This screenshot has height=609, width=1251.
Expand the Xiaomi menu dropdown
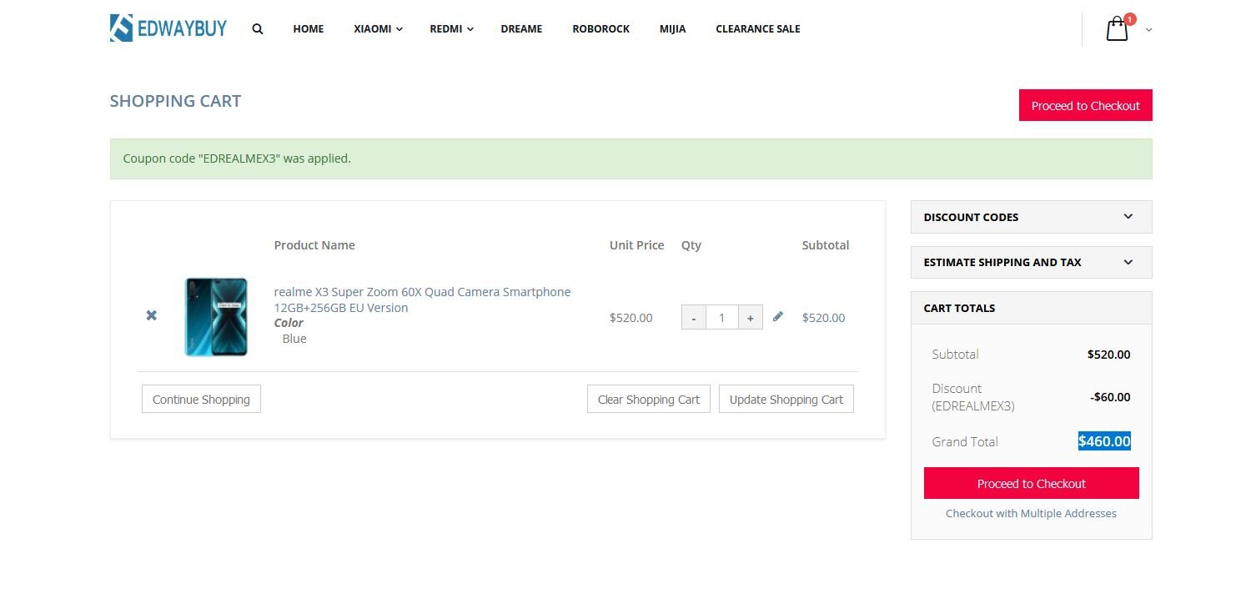pos(378,28)
